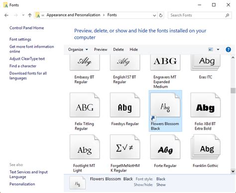Open the Organize dropdown menu
236x193 pixels.
[78, 49]
